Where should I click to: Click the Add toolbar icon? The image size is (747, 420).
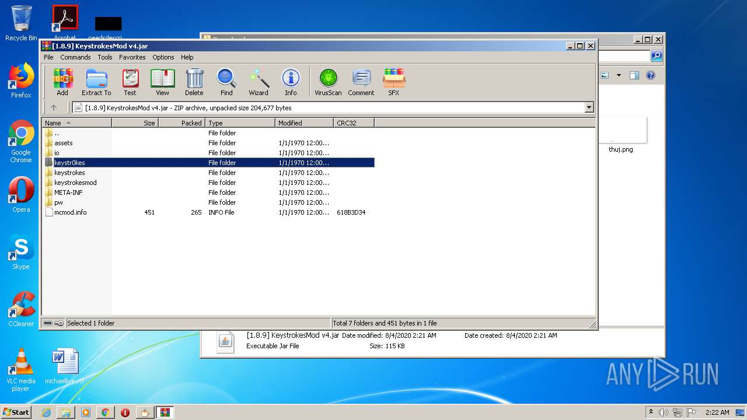(62, 82)
